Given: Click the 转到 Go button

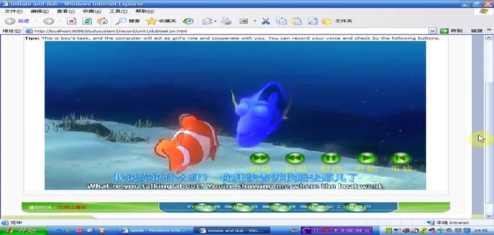Looking at the screenshot, I should point(451,31).
